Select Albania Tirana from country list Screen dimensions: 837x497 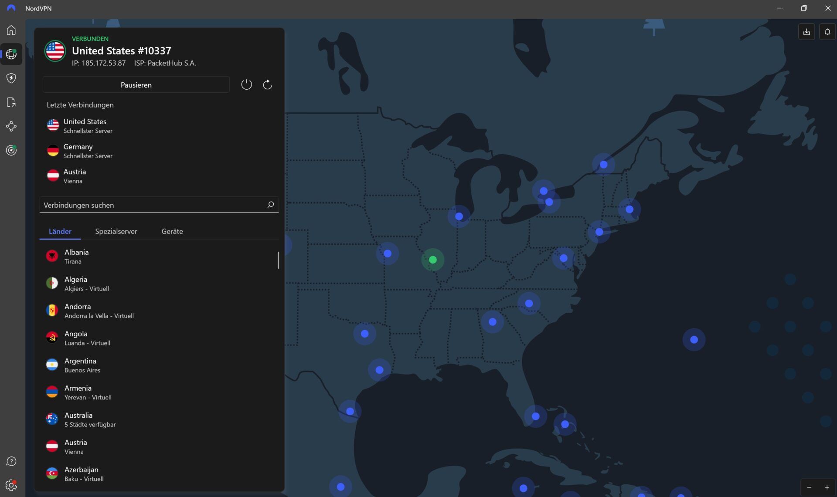159,257
